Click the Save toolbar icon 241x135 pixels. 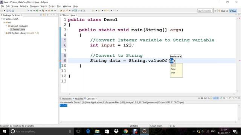point(8,10)
